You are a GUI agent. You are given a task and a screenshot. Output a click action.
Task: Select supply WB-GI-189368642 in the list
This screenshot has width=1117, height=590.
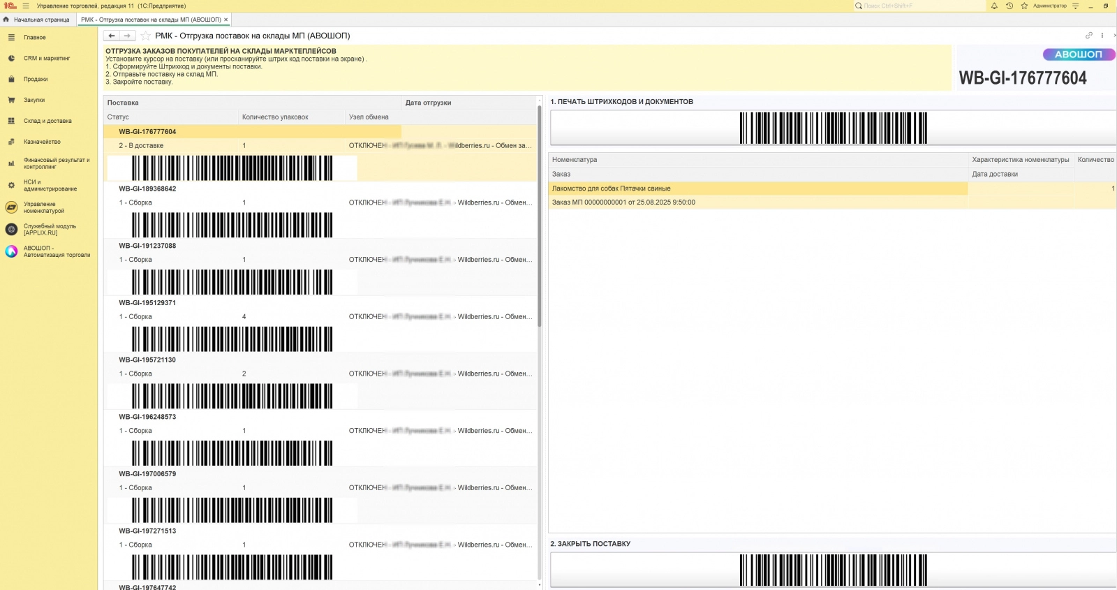pyautogui.click(x=147, y=189)
